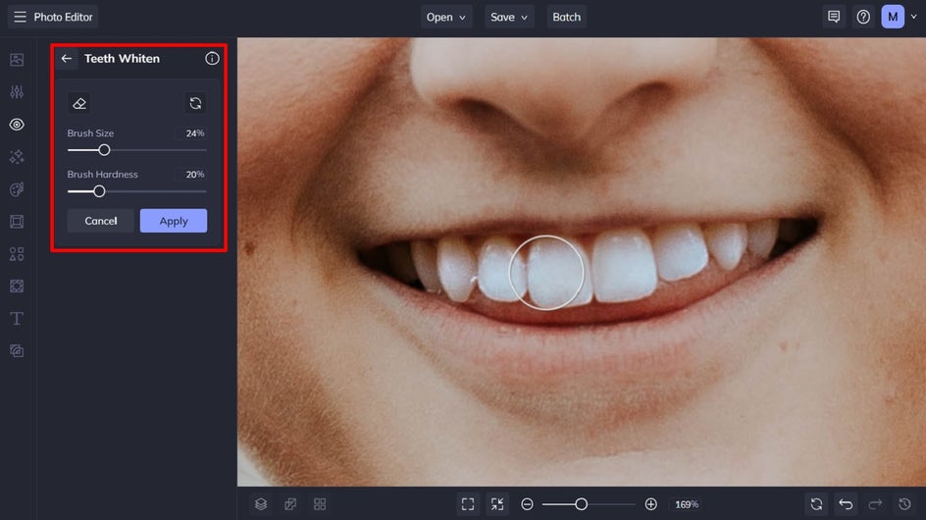Go back from Teeth Whiten panel
926x520 pixels.
point(67,59)
